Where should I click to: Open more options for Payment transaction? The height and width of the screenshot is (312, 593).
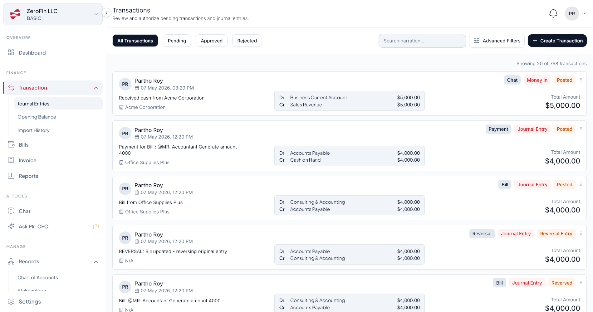point(581,129)
